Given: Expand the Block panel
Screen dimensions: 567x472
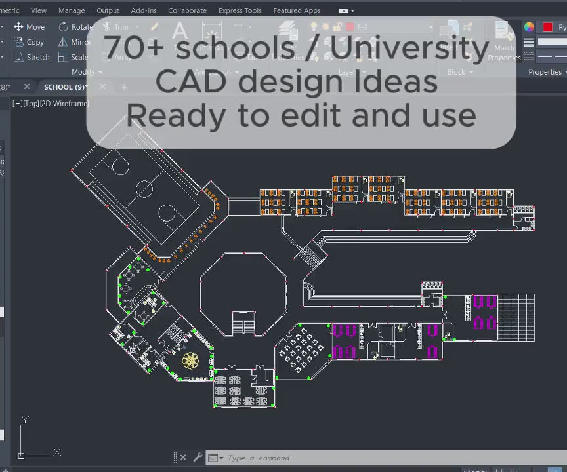Looking at the screenshot, I should (460, 72).
